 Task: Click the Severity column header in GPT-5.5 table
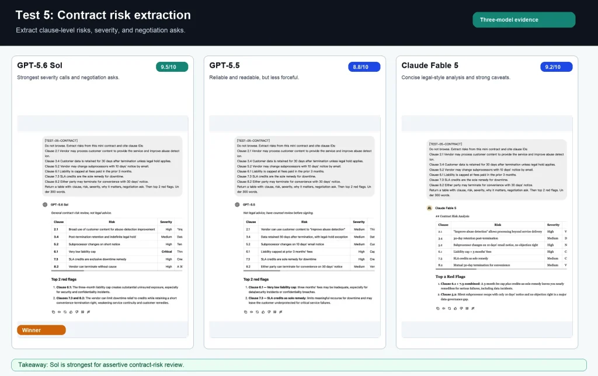359,221
